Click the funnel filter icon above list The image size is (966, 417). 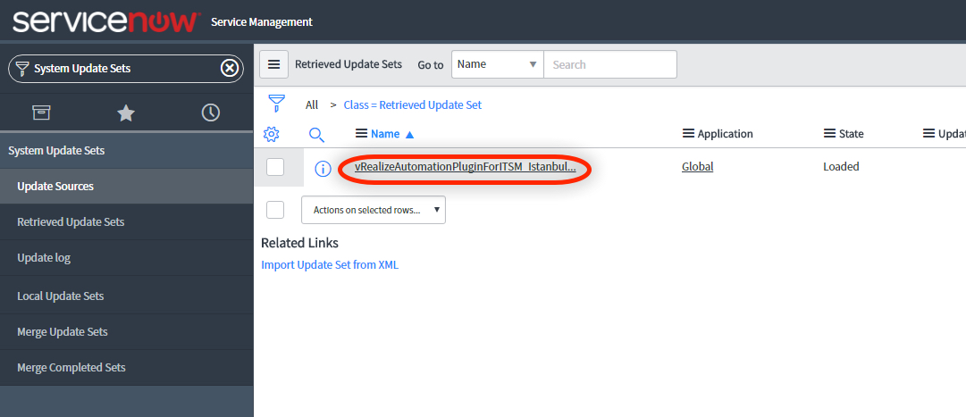[x=277, y=104]
